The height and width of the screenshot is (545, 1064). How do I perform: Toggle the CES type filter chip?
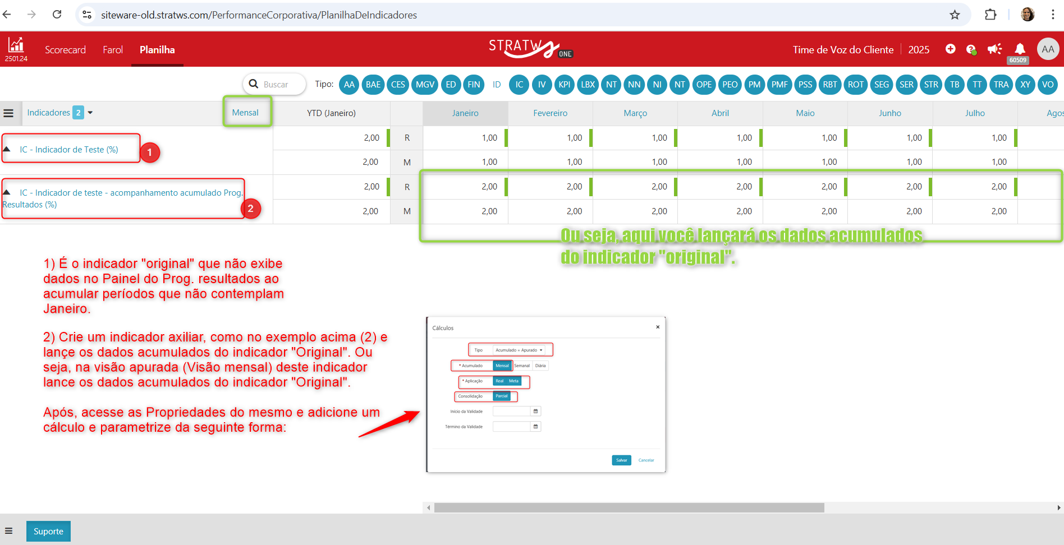point(398,85)
